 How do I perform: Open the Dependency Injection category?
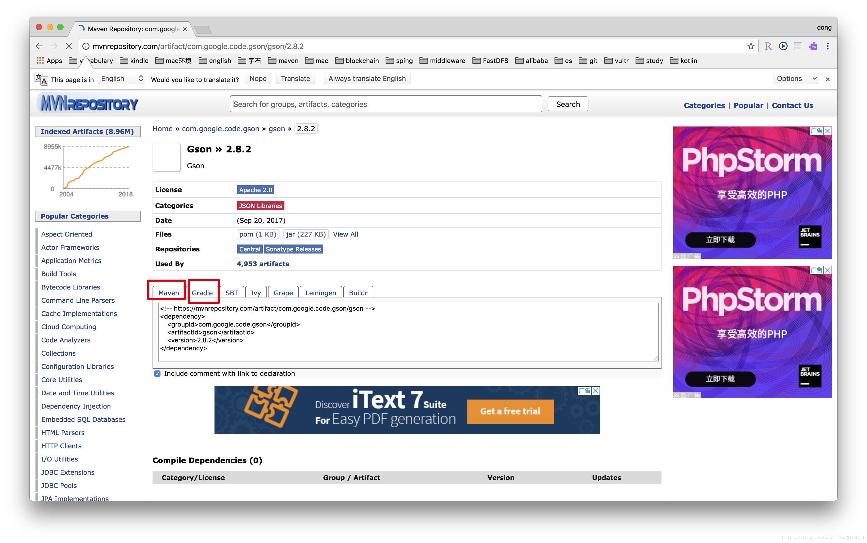coord(76,406)
